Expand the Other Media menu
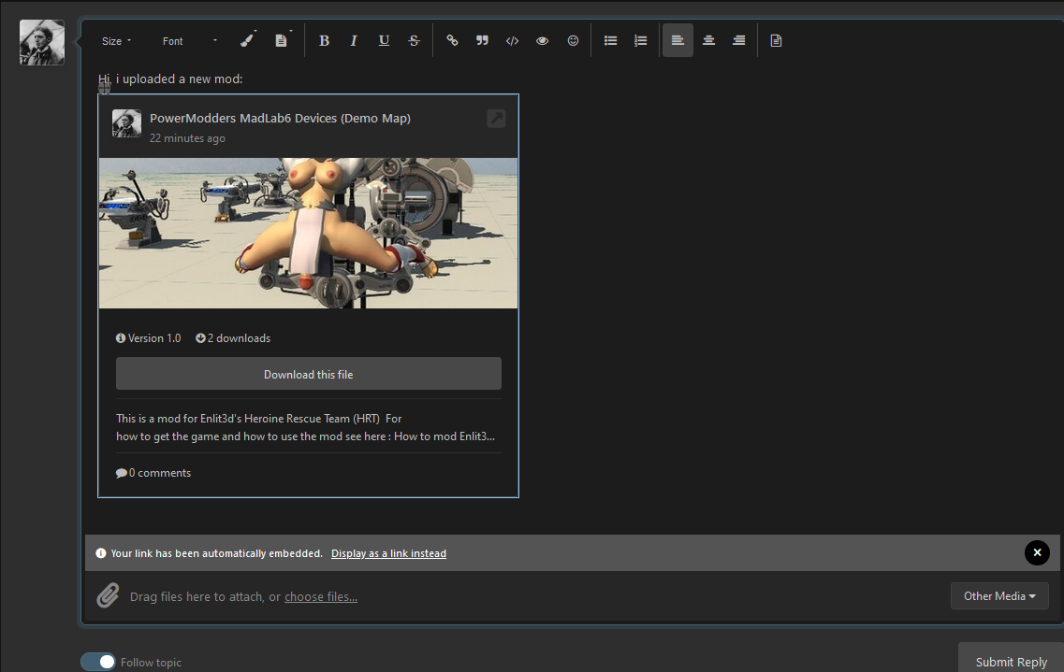This screenshot has height=672, width=1064. [999, 596]
